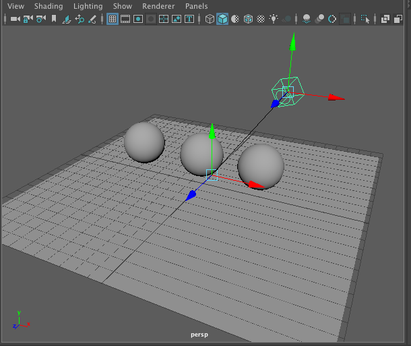Enable Textured display checker icon
Screen dimensions: 411x346
coord(261,19)
